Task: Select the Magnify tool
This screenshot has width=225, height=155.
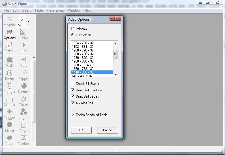Action: tap(10, 21)
